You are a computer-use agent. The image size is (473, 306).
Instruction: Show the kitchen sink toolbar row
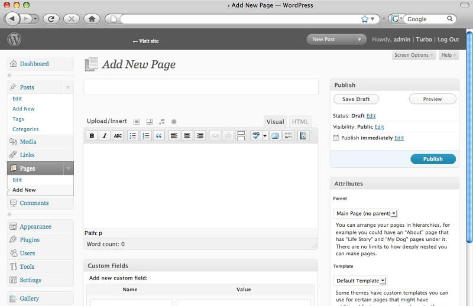288,136
